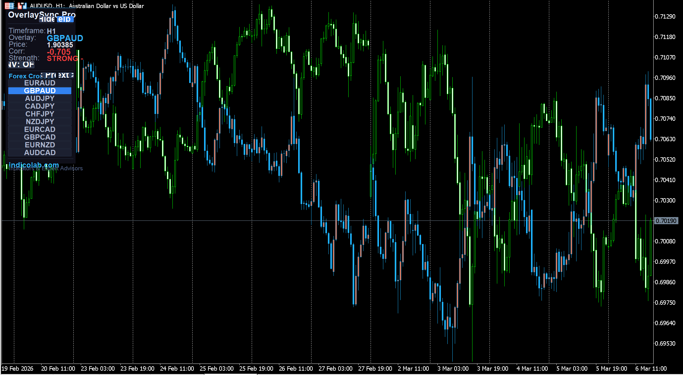Viewport: 683px width, 375px height.
Task: Toggle the INV: OFF invert switch
Action: coord(21,65)
